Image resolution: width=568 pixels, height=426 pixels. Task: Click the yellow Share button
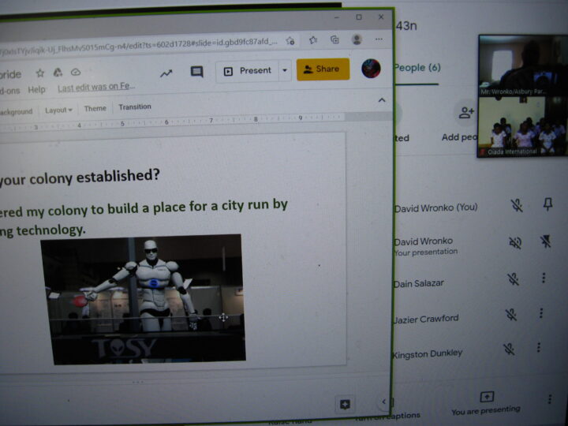(323, 69)
